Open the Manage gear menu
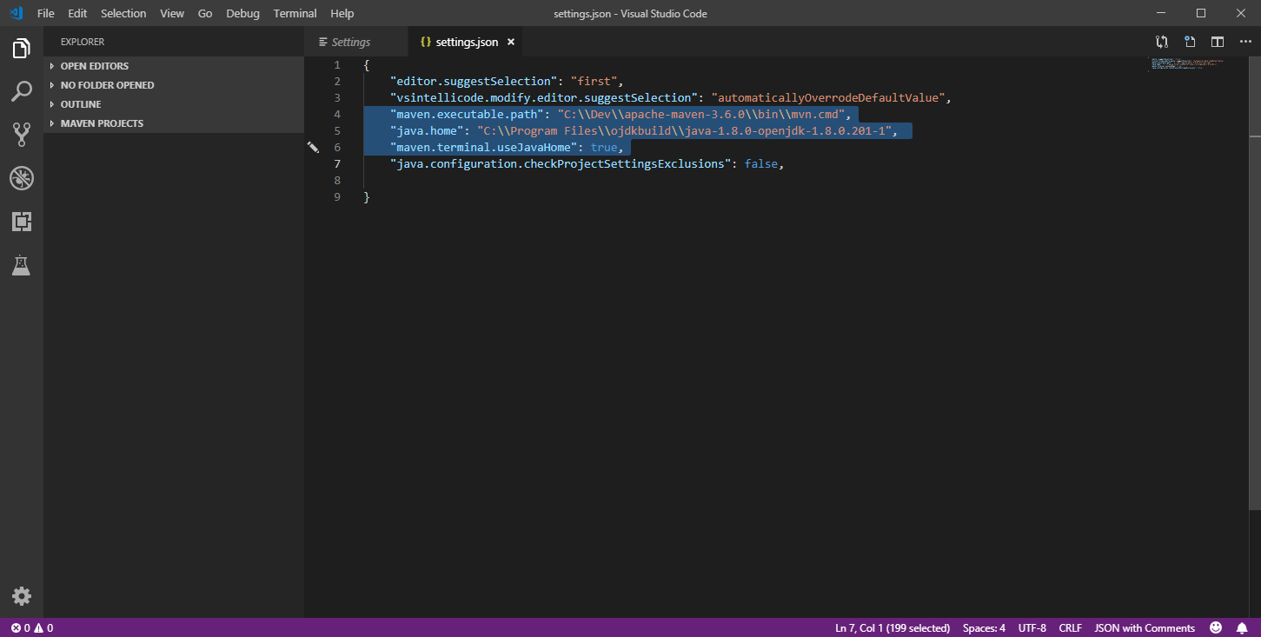This screenshot has width=1261, height=637. click(22, 596)
